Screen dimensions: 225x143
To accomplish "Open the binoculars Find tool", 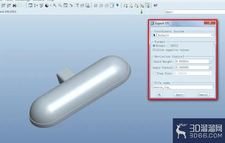I will coord(14,6).
